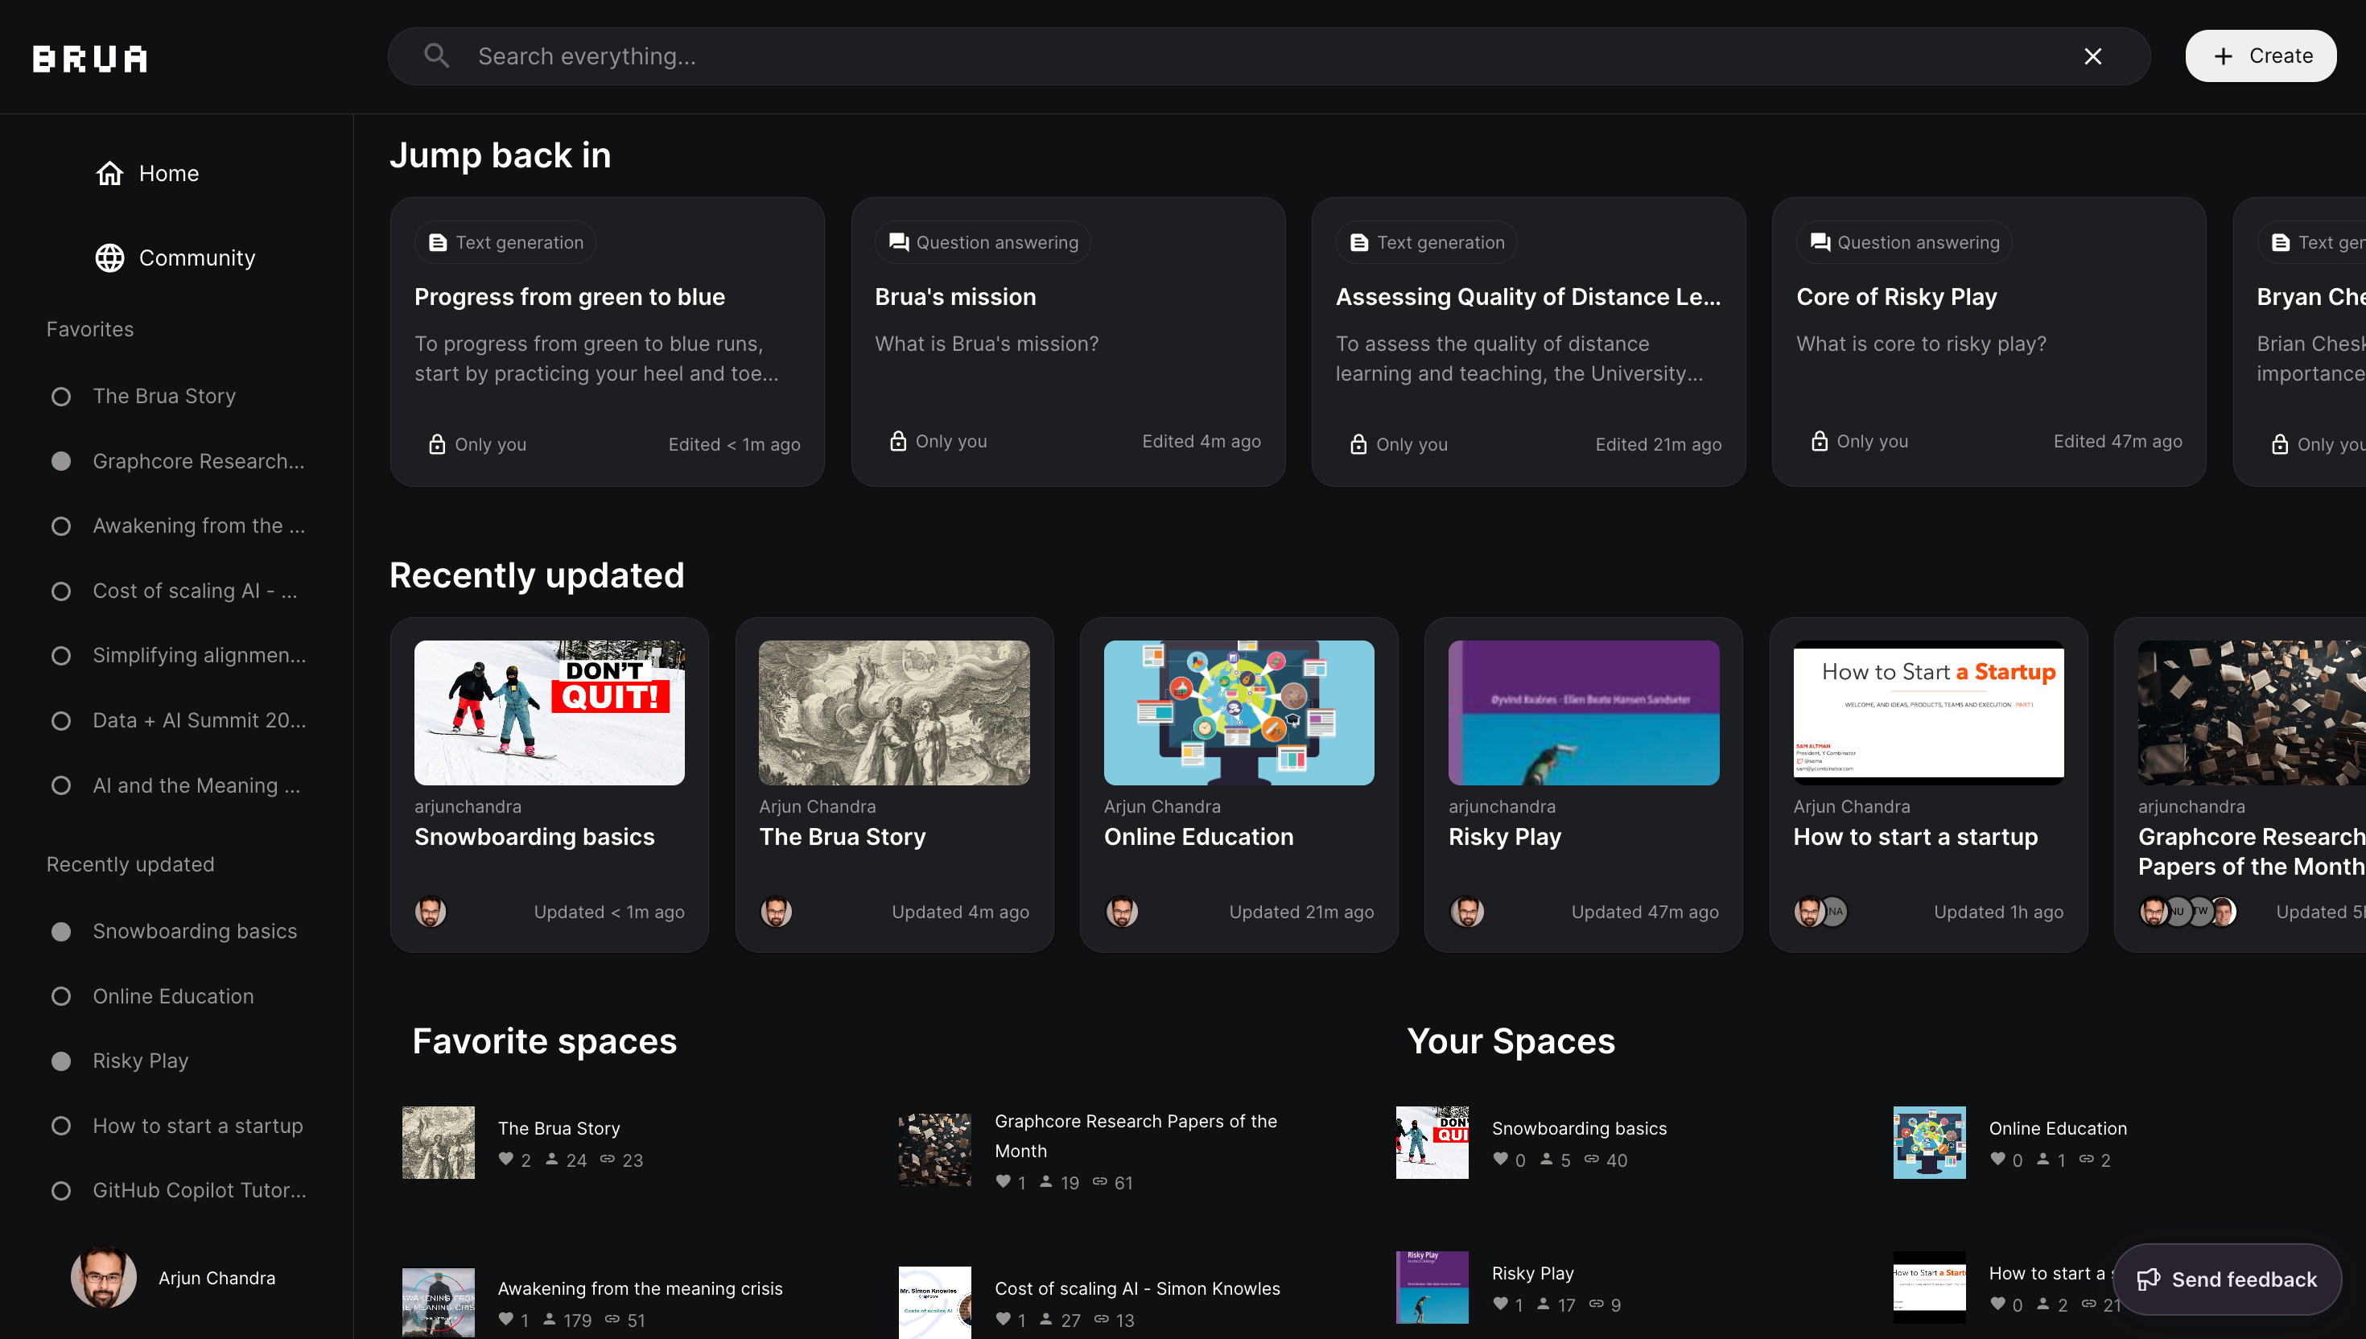Click lock icon on Progress from green card
Image resolution: width=2366 pixels, height=1339 pixels.
[437, 443]
